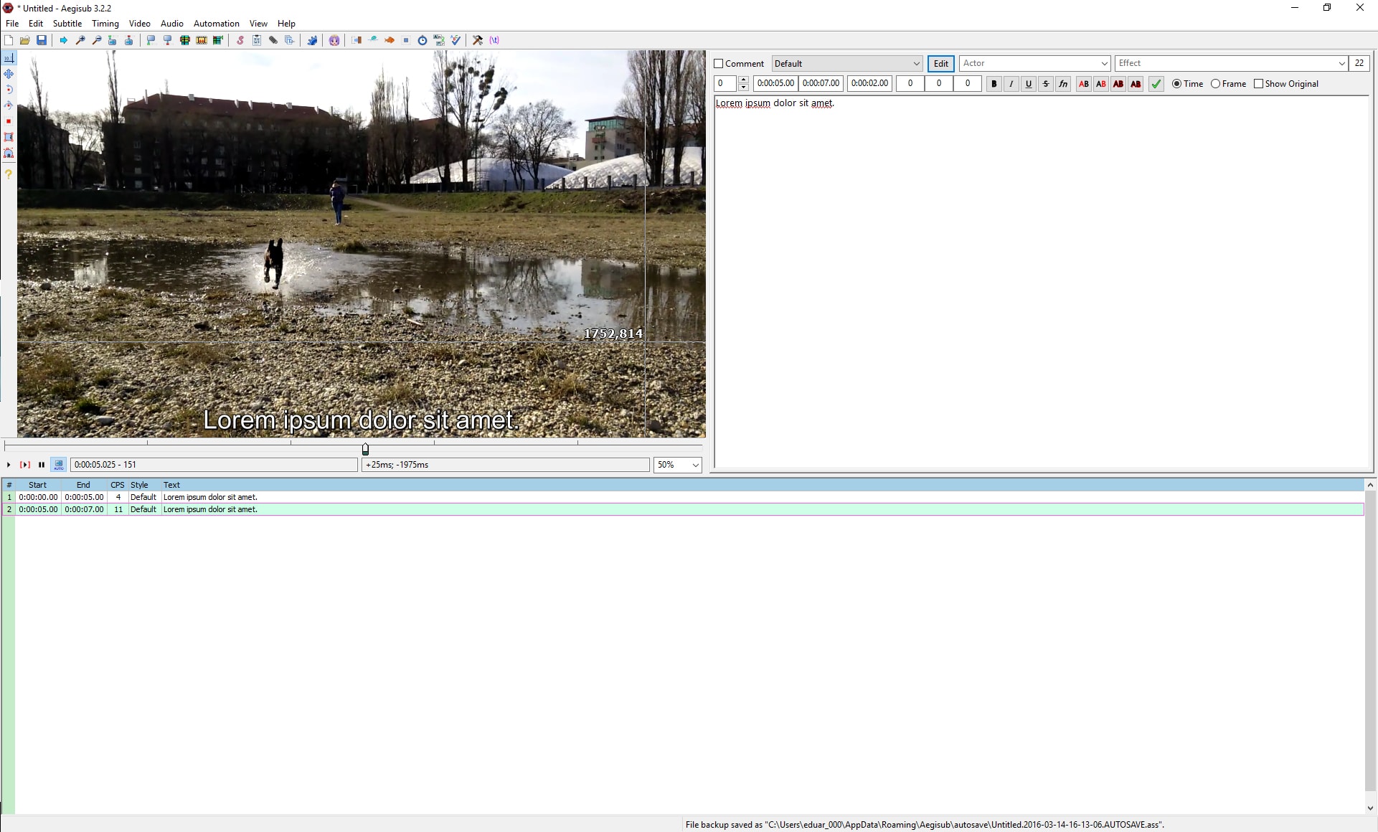
Task: Open the Timing Post-Processor clock icon
Action: pos(423,40)
